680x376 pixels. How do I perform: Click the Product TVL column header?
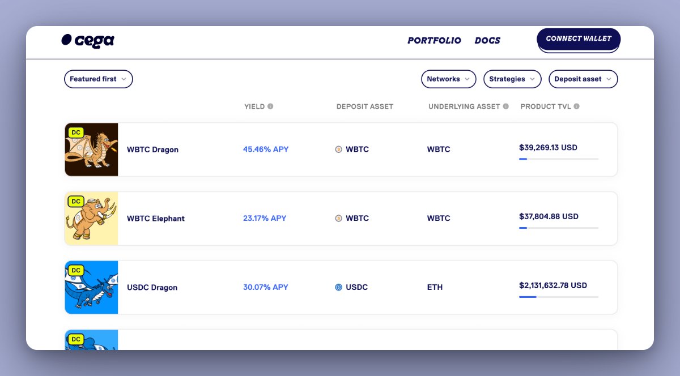[546, 106]
